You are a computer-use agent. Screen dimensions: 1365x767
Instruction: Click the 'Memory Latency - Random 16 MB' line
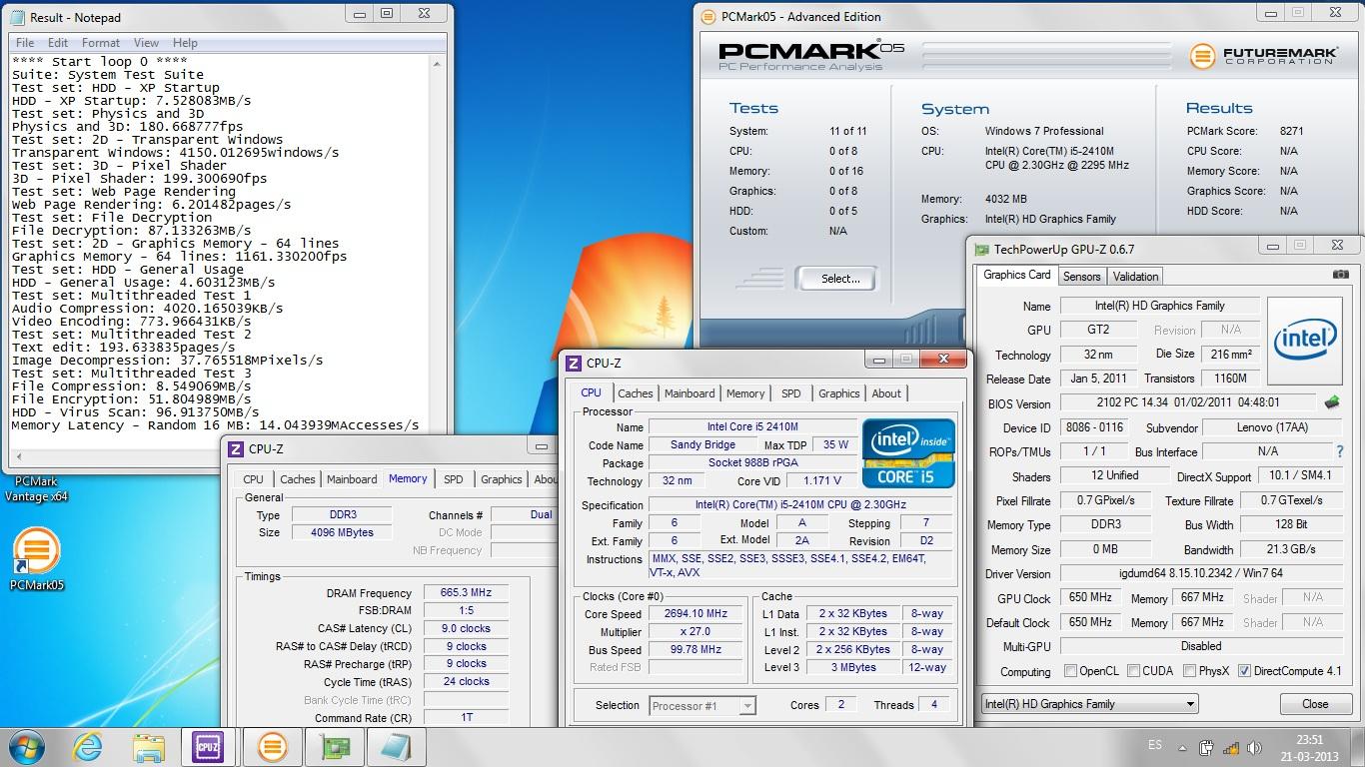pyautogui.click(x=215, y=425)
